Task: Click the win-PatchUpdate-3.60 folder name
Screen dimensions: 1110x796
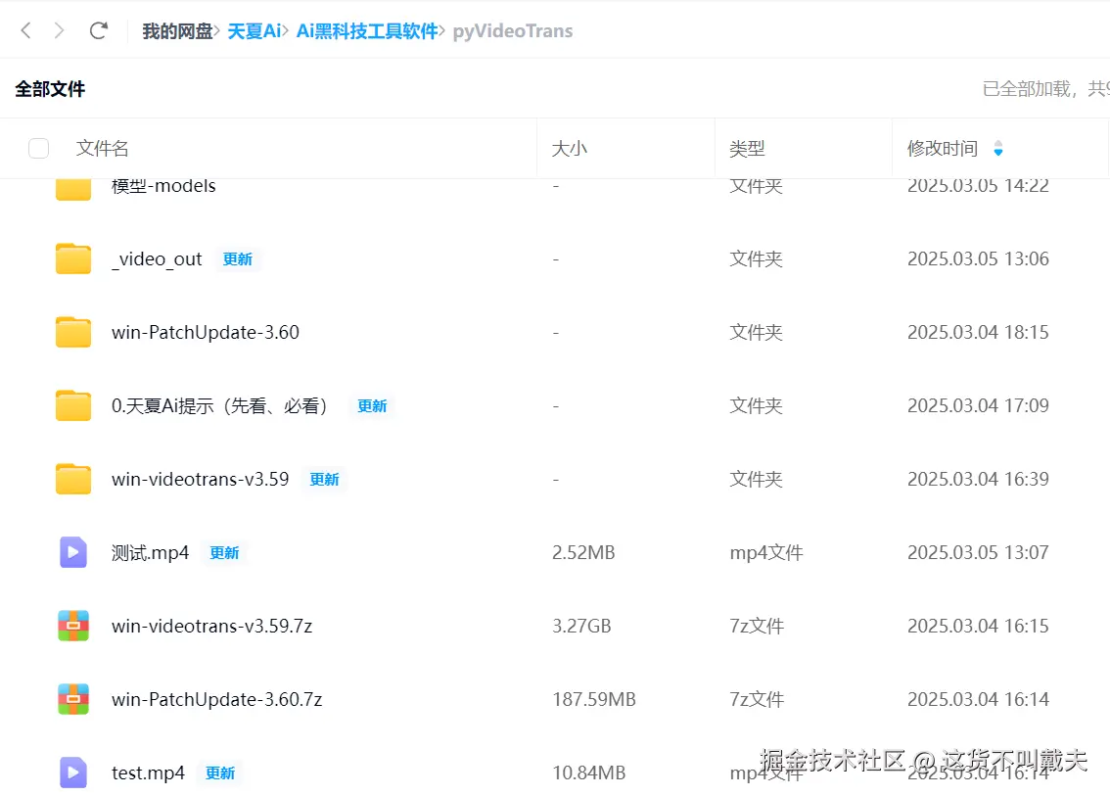Action: (x=206, y=332)
